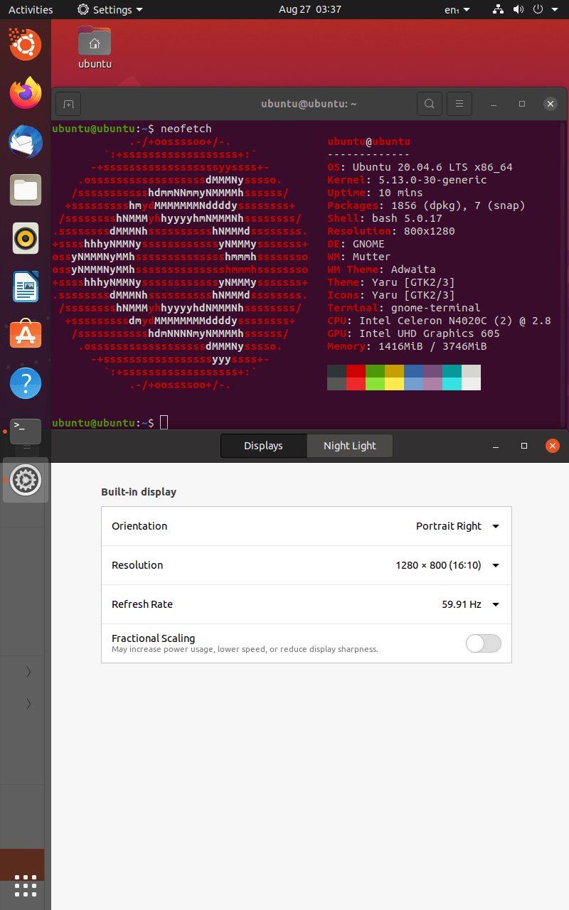This screenshot has width=569, height=910.
Task: Maximize the terminal window
Action: [x=522, y=104]
